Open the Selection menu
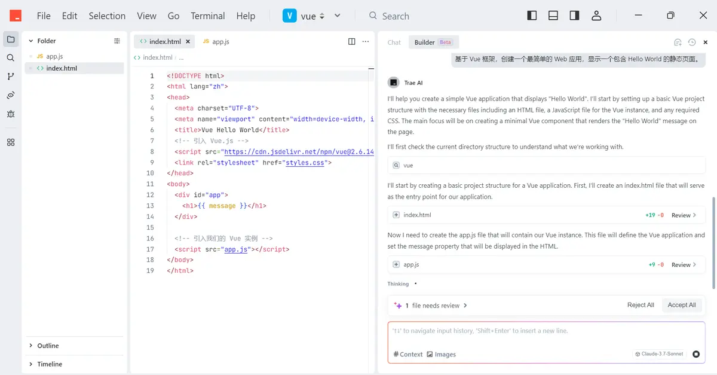The height and width of the screenshot is (375, 717). click(x=107, y=16)
